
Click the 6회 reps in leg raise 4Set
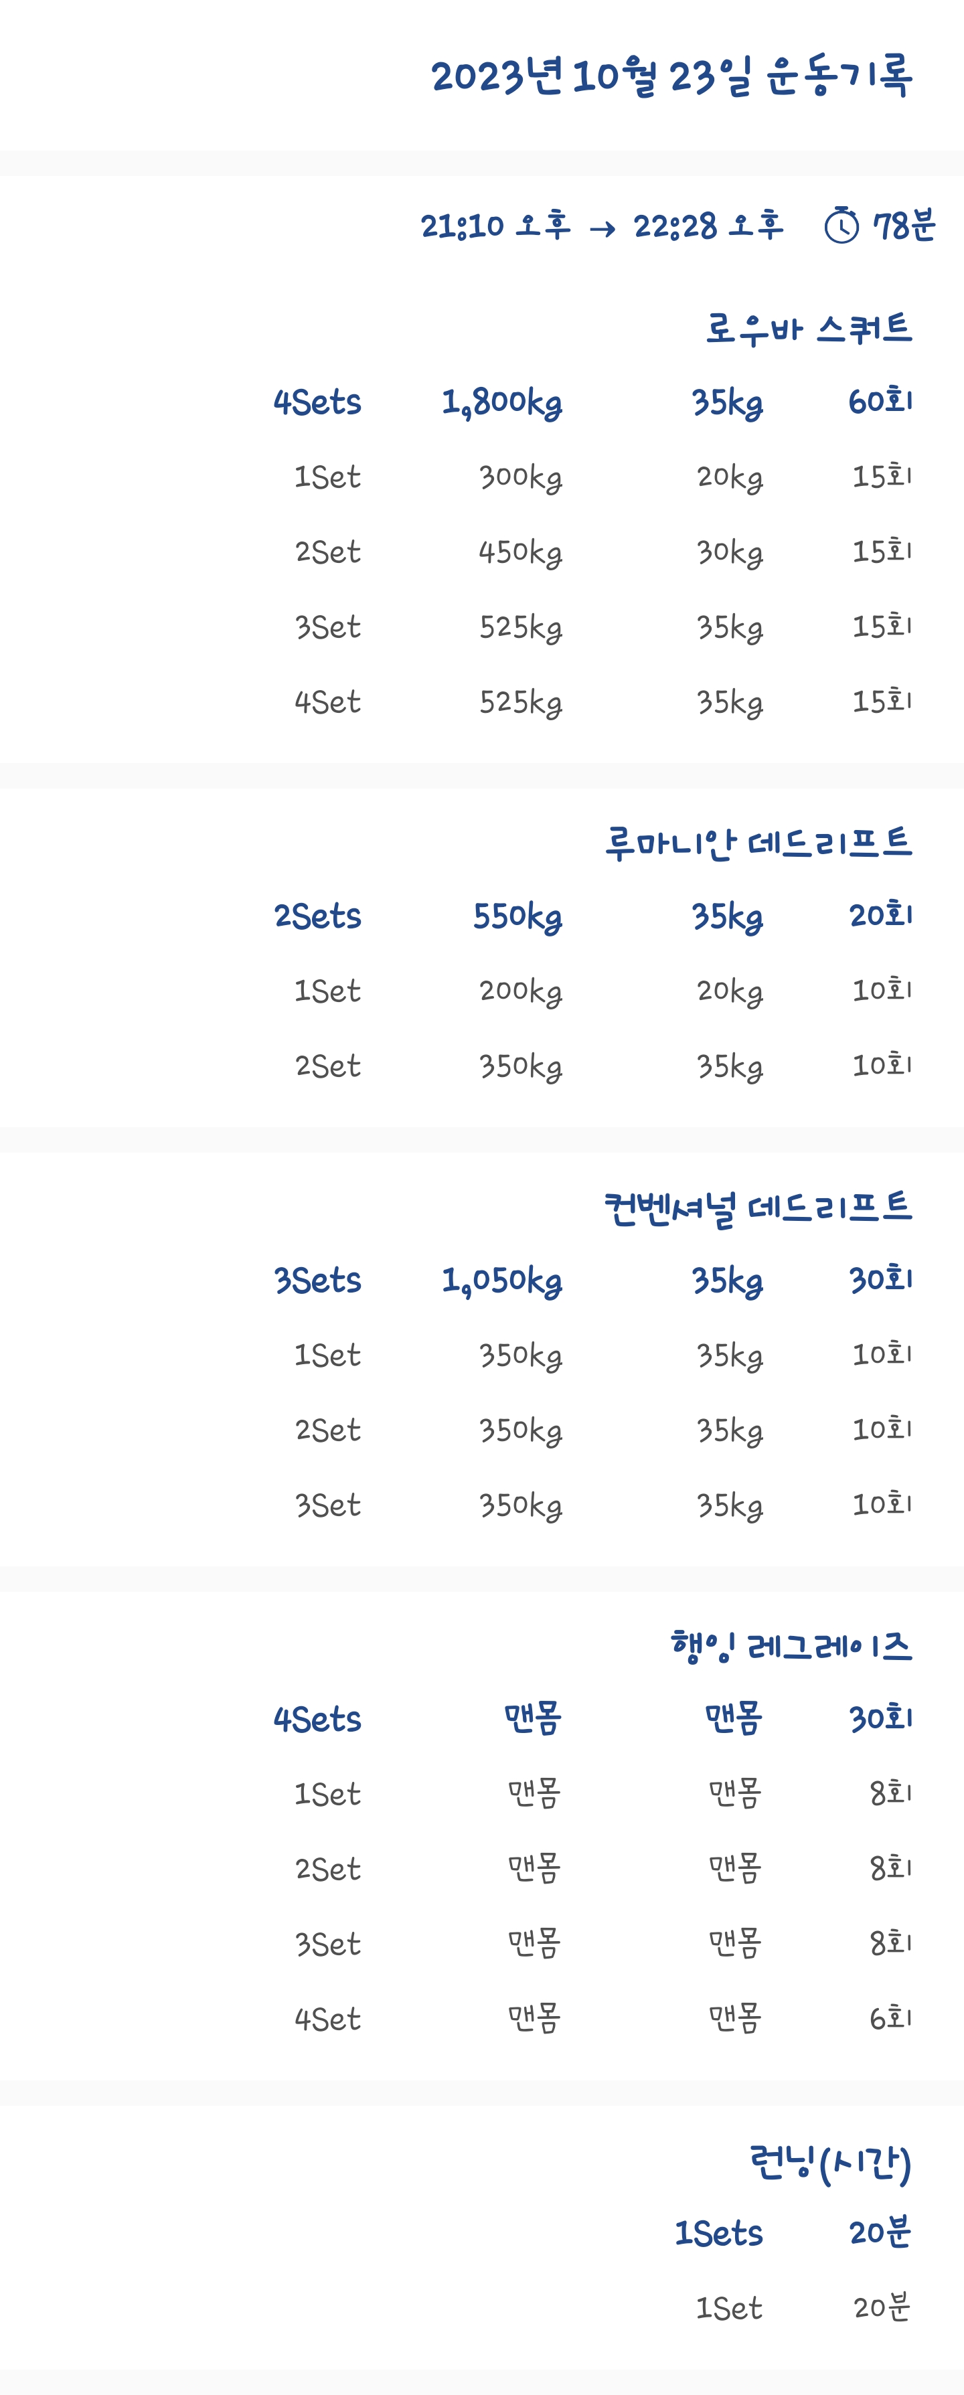(x=890, y=2017)
